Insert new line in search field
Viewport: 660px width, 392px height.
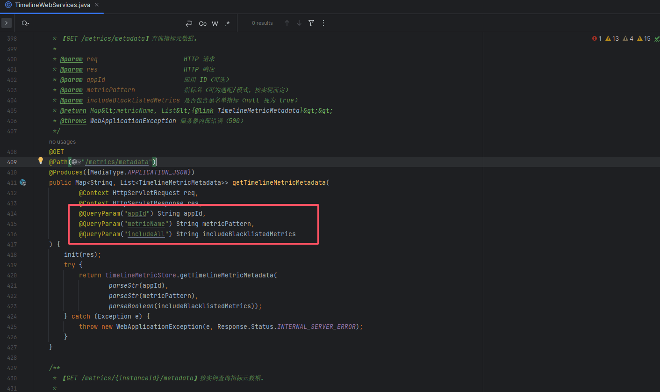point(189,23)
